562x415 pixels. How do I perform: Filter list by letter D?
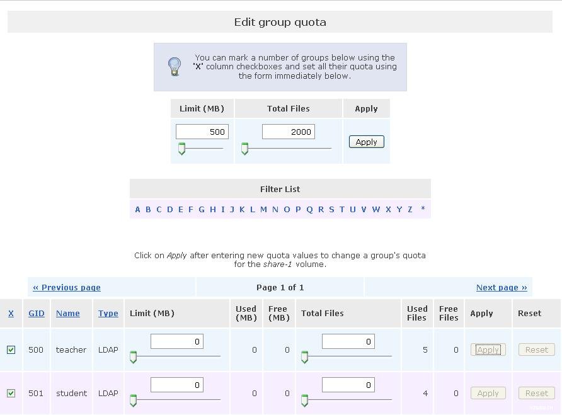tap(170, 209)
